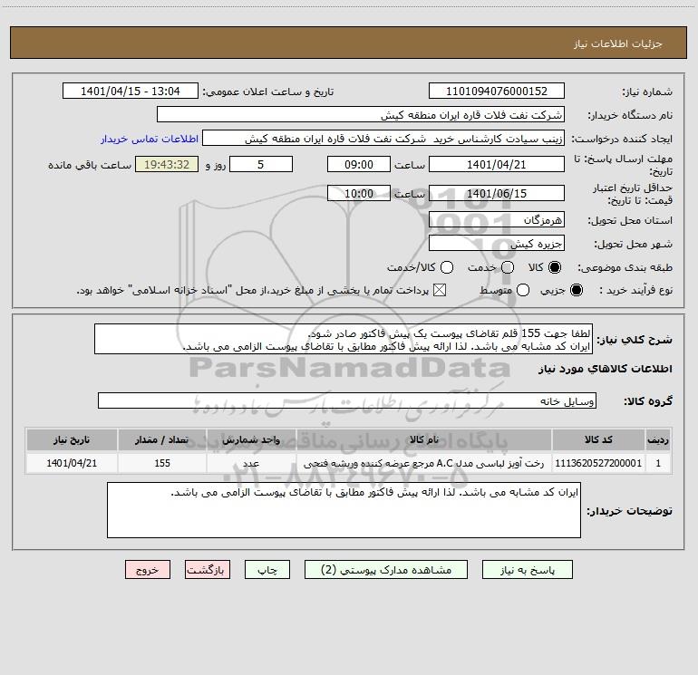This screenshot has width=698, height=675.
Task: Click the validity hour field 10:00
Action: point(359,193)
